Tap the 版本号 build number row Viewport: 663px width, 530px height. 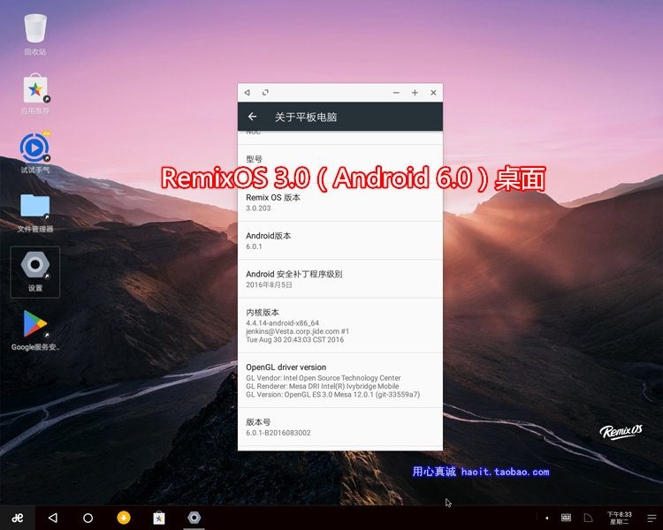340,427
